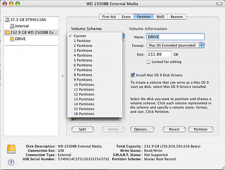Select 37.3 GB ST940110A in sidebar
This screenshot has height=170, width=225.
pyautogui.click(x=31, y=20)
